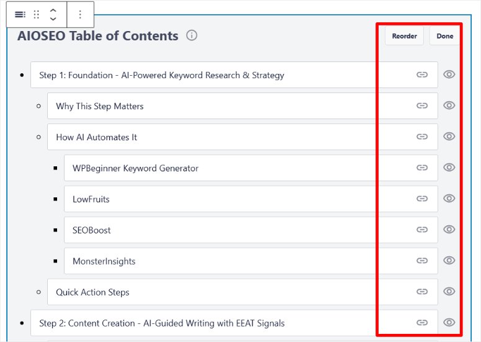Move the block up with the chevron
Screen dimensions: 481x342
pyautogui.click(x=53, y=11)
